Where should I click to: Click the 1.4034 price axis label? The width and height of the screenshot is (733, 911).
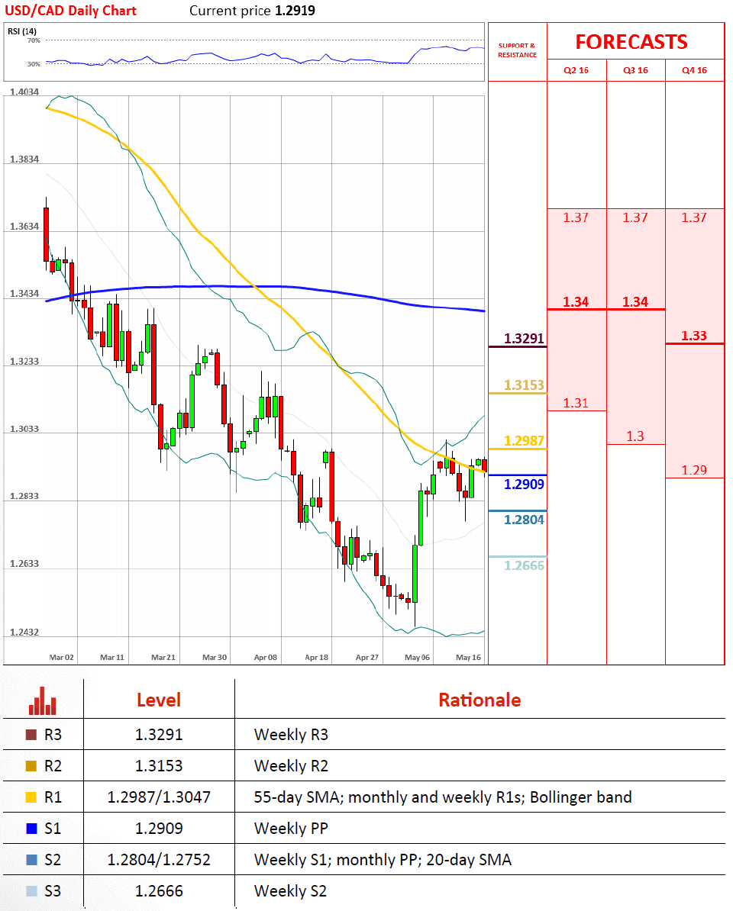click(24, 92)
